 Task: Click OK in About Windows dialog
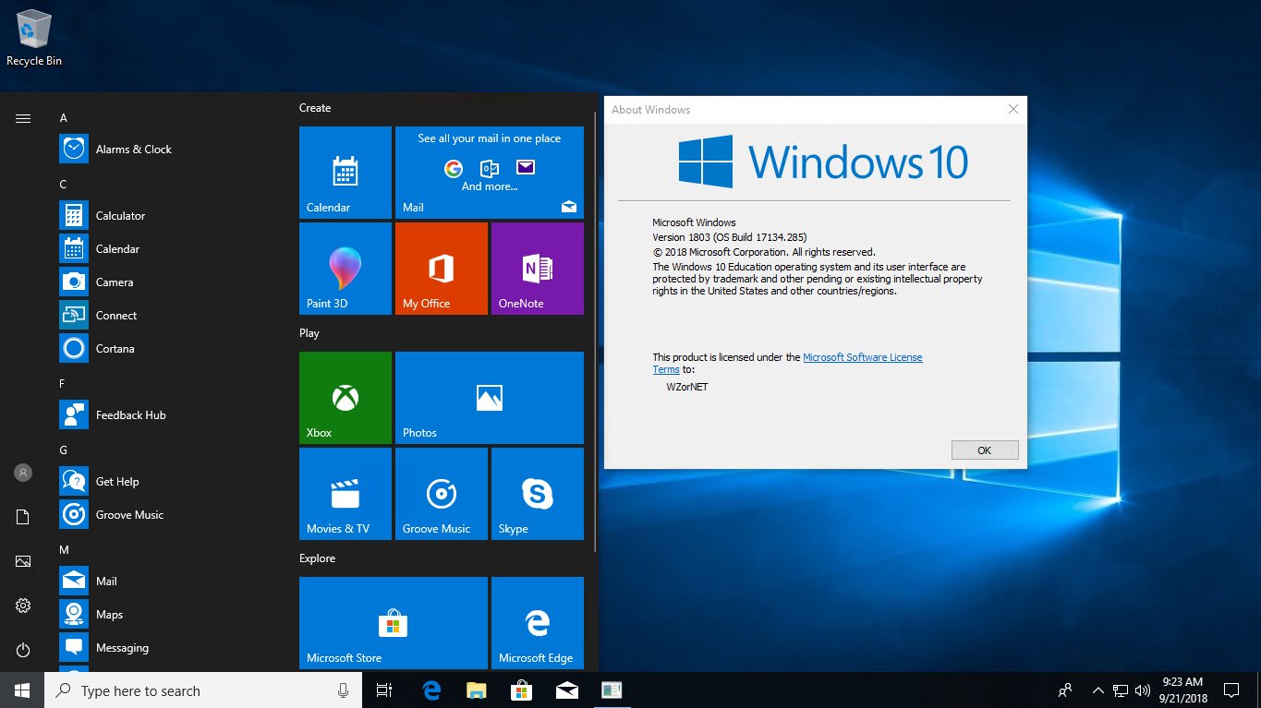985,450
